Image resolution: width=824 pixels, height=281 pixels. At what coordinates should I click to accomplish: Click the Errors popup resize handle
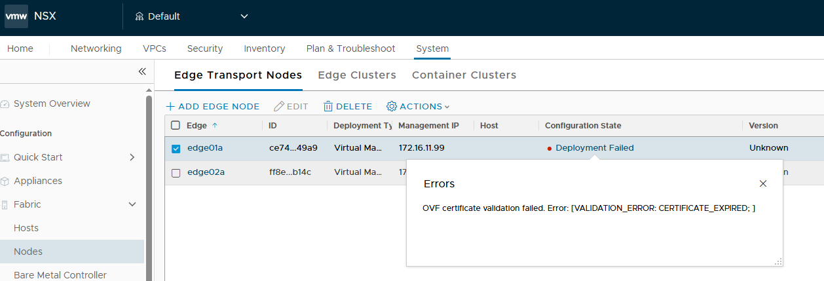click(x=778, y=261)
